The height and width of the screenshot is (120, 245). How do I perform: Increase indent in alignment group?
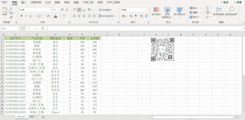[x=94, y=16]
